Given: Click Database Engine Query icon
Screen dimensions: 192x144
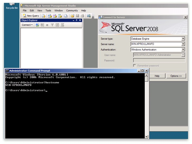Looking at the screenshot, I should pos(44,16).
